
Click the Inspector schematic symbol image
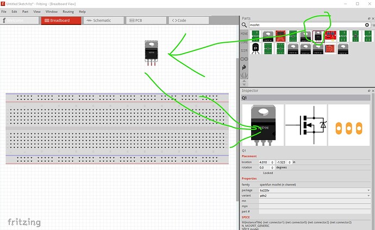point(306,125)
